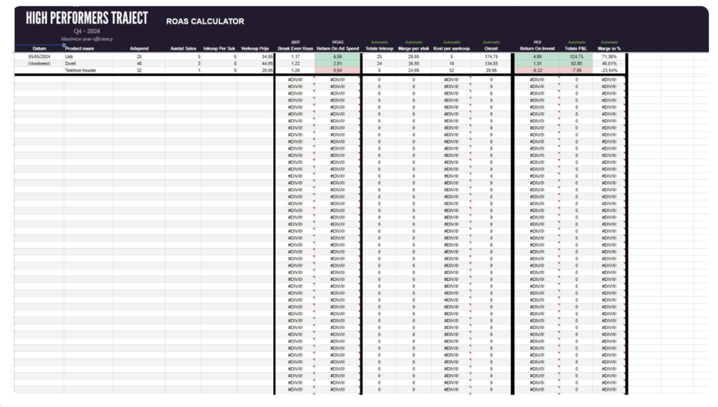The width and height of the screenshot is (718, 407).
Task: Select red ROAS cell '0,94'
Action: point(337,71)
